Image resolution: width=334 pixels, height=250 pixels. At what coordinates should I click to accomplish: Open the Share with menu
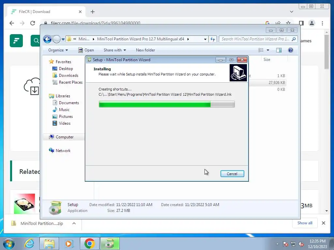[x=115, y=50]
